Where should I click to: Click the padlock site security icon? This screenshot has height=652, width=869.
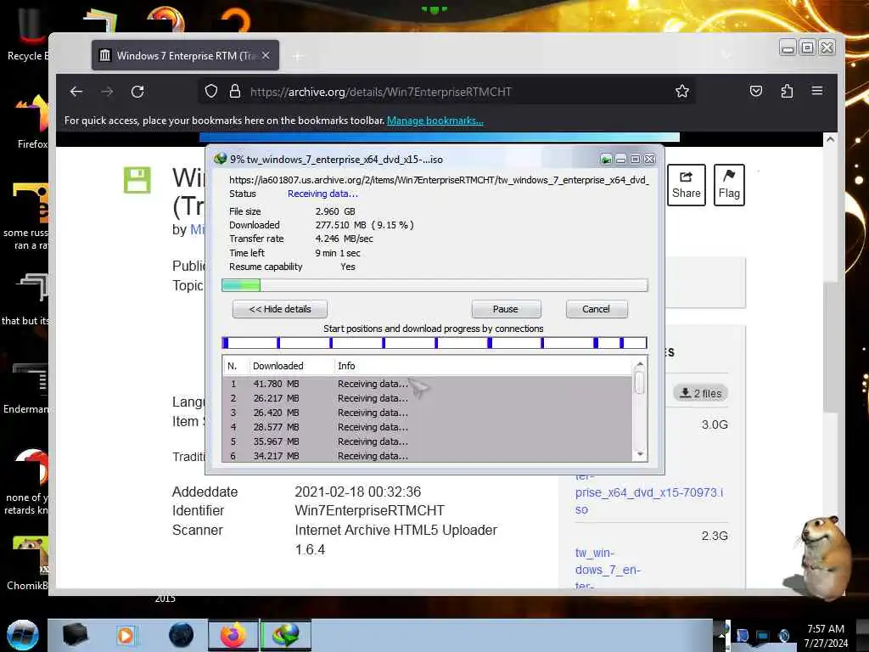[235, 91]
